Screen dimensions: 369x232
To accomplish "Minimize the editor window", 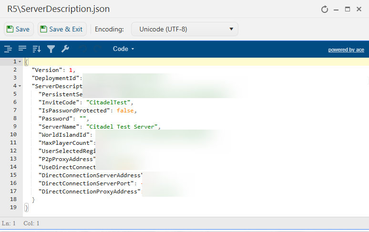I will [336, 9].
